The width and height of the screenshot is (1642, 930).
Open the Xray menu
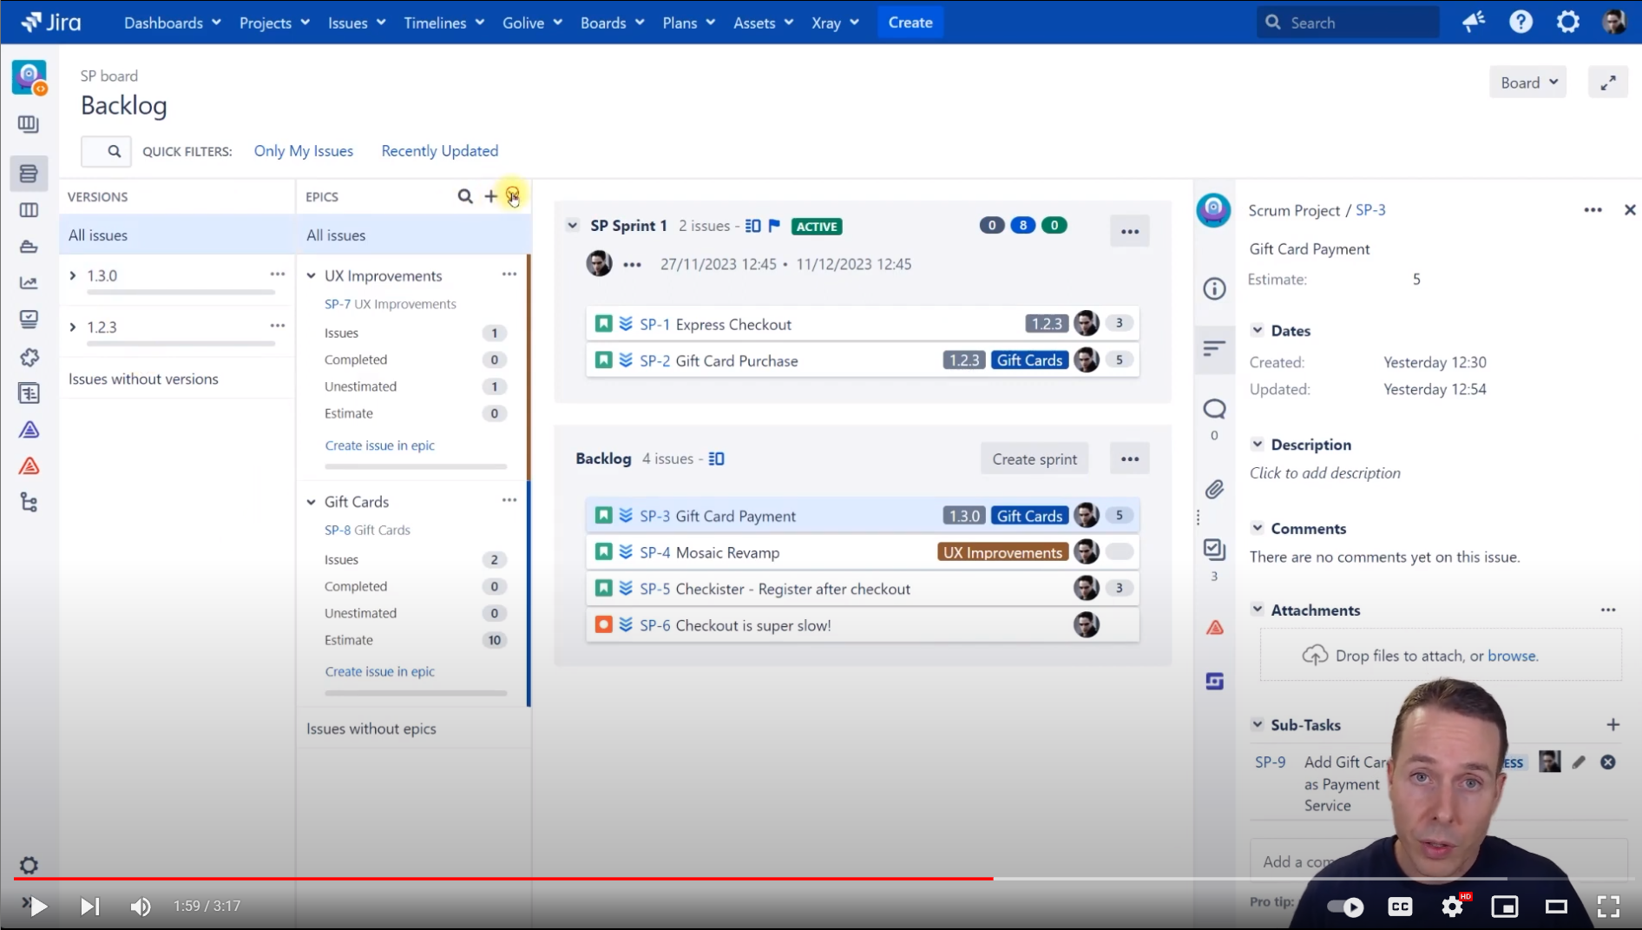pyautogui.click(x=835, y=23)
